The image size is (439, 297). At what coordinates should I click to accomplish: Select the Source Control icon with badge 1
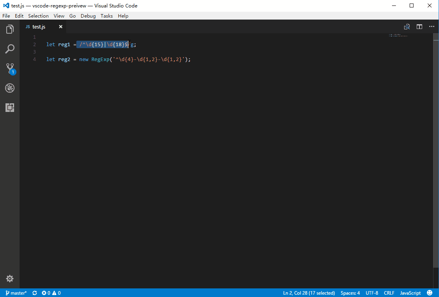pos(10,68)
